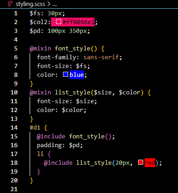Click line number 14 in gutter
This screenshot has height=193, width=178.
[x=14, y=128]
